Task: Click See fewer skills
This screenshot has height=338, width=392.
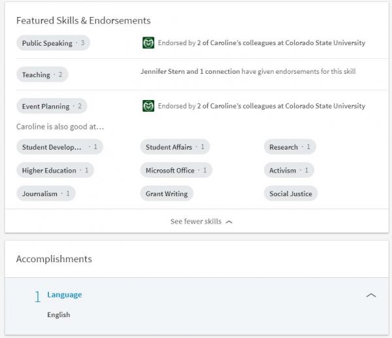Action: (201, 222)
